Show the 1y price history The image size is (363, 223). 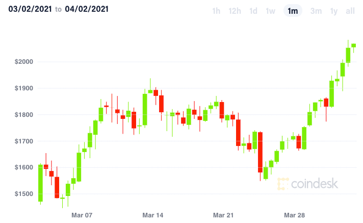[x=334, y=11]
